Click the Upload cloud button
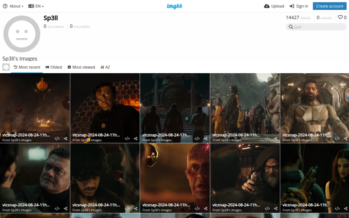The width and height of the screenshot is (349, 218). (x=274, y=6)
